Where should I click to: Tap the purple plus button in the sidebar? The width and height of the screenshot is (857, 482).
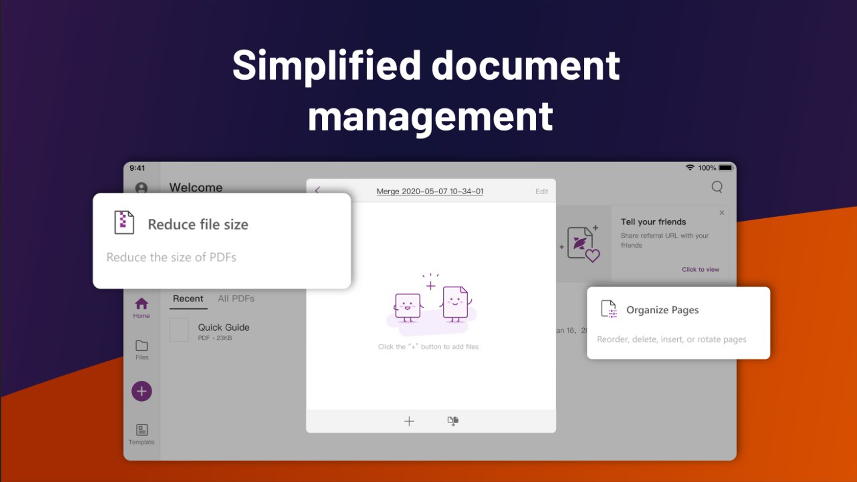[x=141, y=391]
